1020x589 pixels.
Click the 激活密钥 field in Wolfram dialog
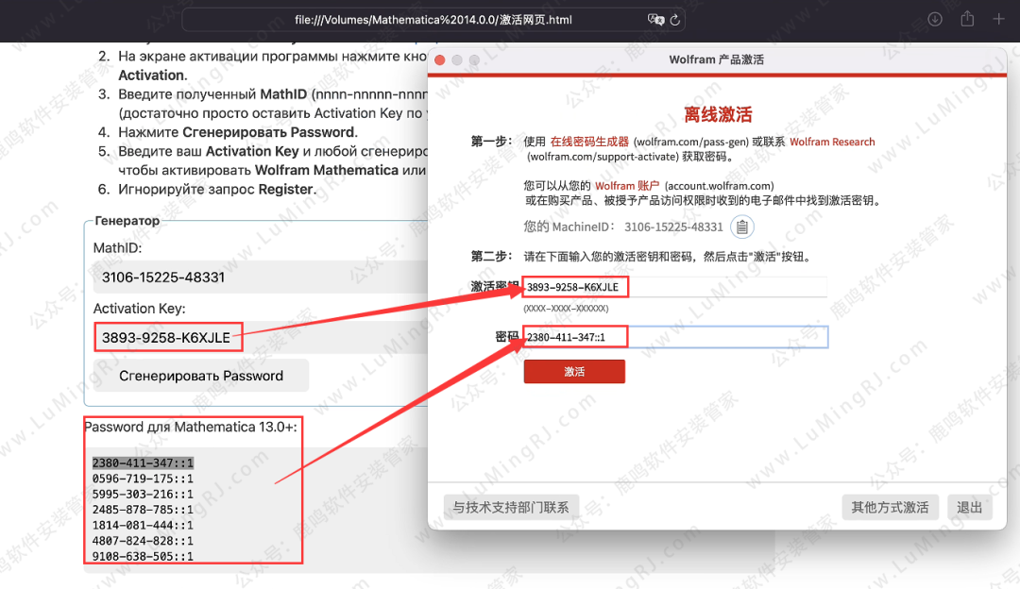tap(674, 287)
